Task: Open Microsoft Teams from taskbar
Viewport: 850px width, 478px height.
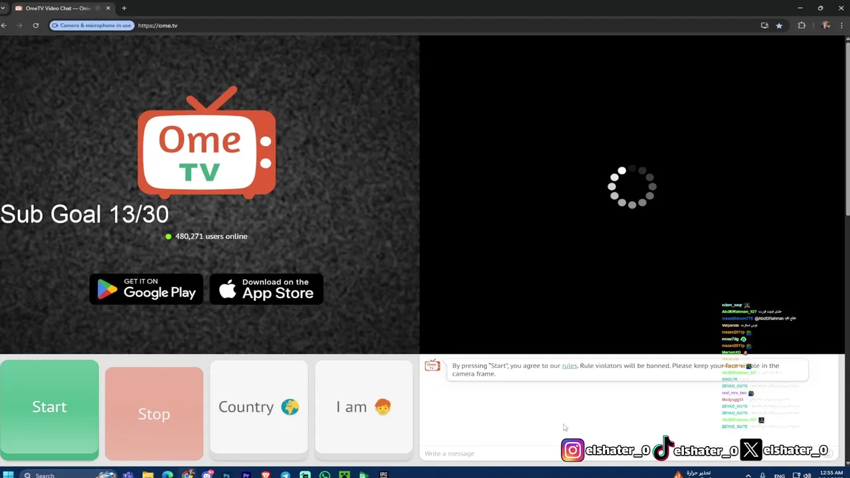Action: [127, 475]
